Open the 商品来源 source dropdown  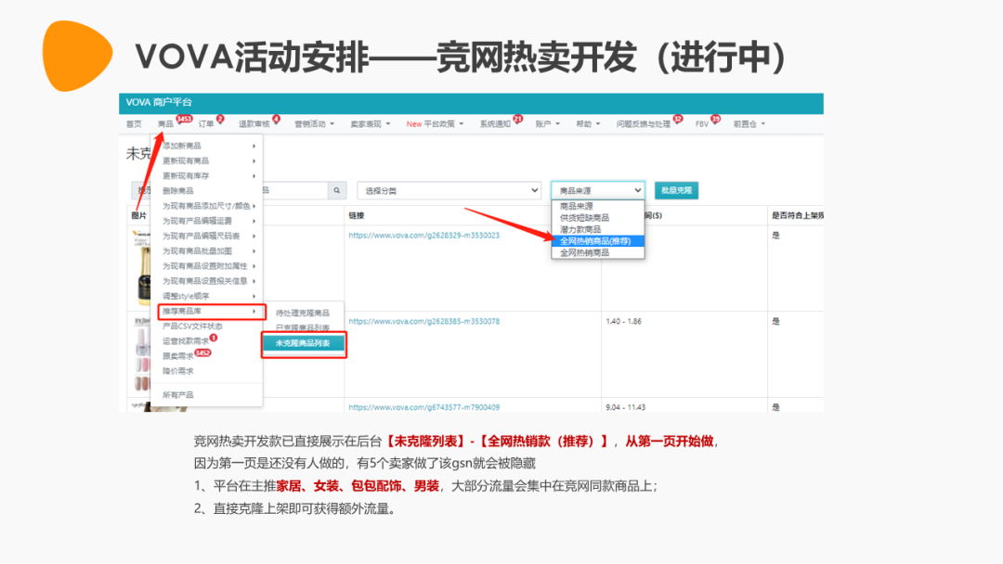coord(597,190)
